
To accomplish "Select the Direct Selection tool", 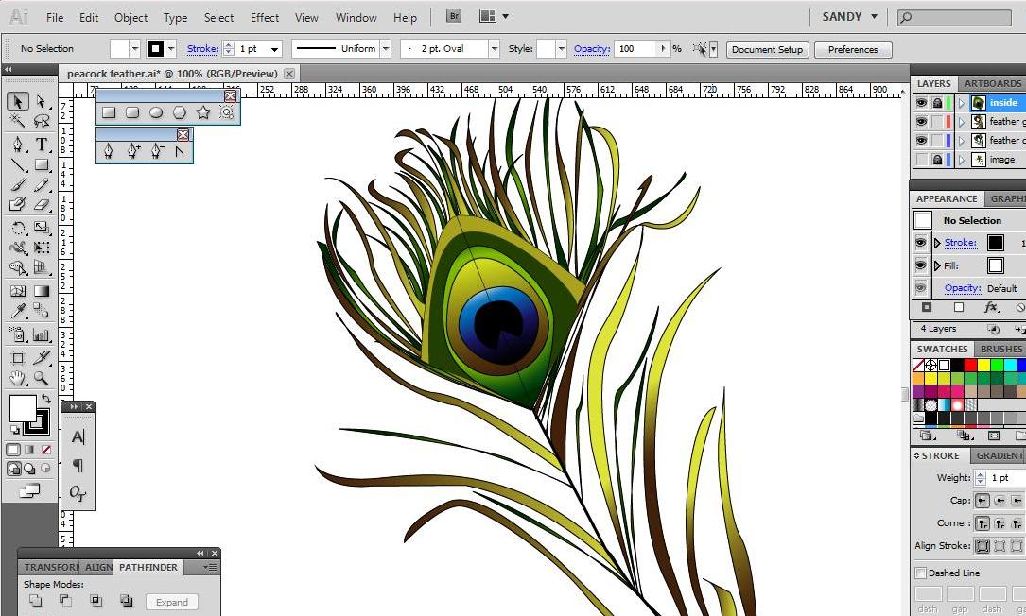I will (x=42, y=101).
